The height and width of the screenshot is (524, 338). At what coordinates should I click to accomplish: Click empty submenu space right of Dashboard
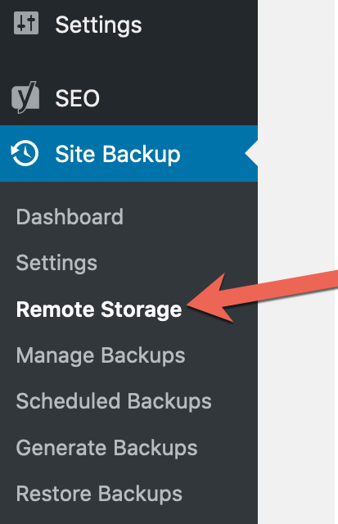[x=191, y=217]
